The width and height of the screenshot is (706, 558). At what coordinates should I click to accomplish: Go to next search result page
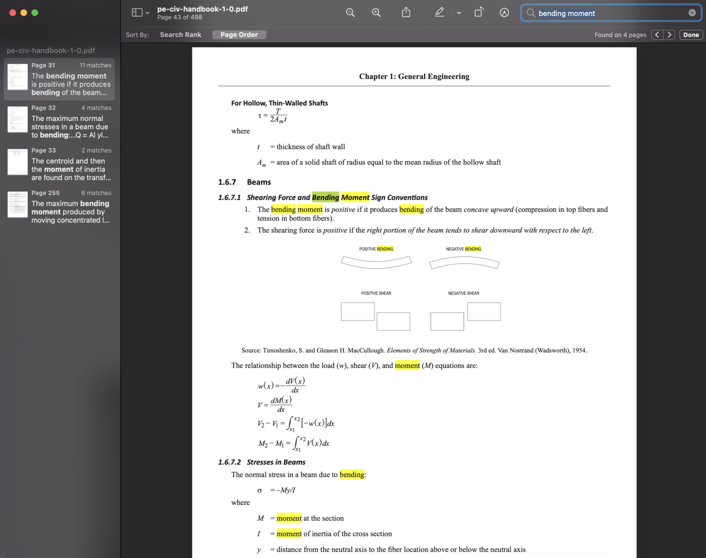point(669,35)
